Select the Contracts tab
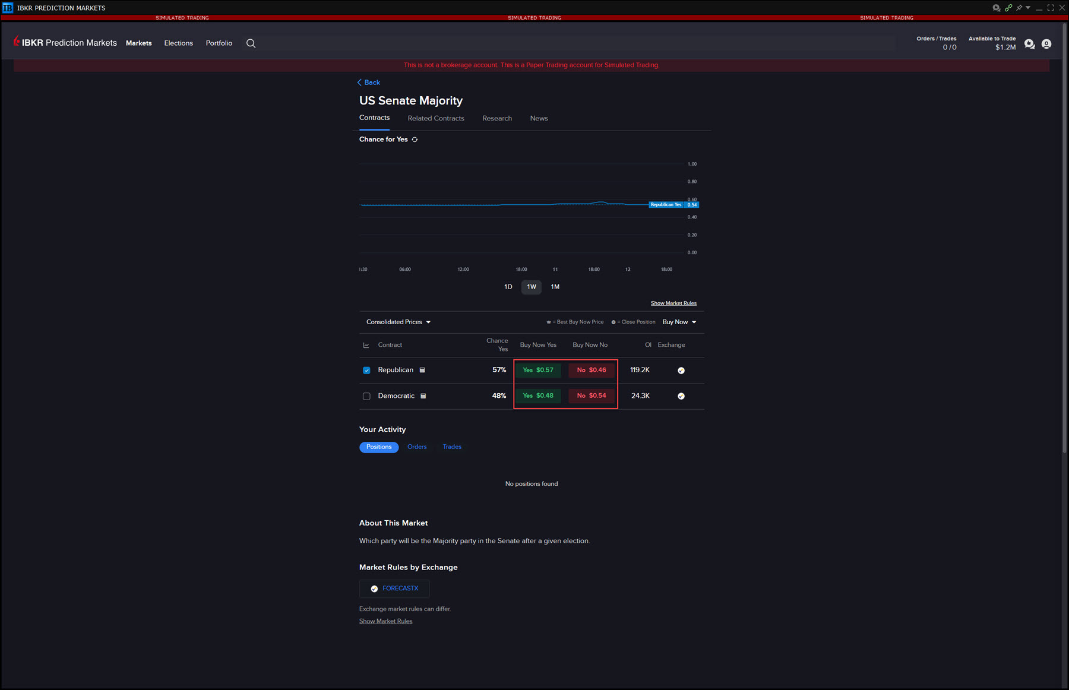Screen dimensions: 1069x690 pos(375,118)
